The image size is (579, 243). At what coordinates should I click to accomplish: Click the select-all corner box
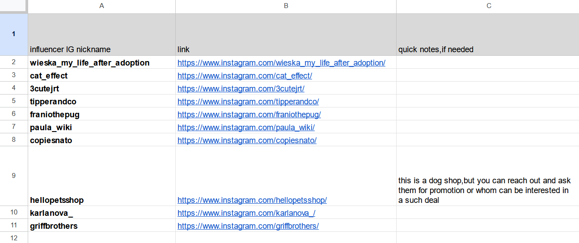pos(14,6)
